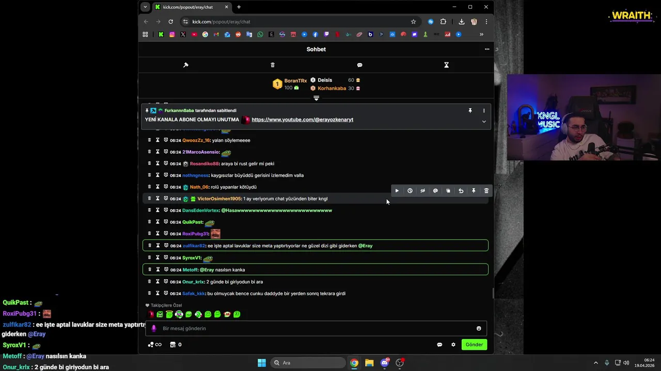Click the purple microphone icon in input
Image resolution: width=661 pixels, height=371 pixels.
pos(153,328)
